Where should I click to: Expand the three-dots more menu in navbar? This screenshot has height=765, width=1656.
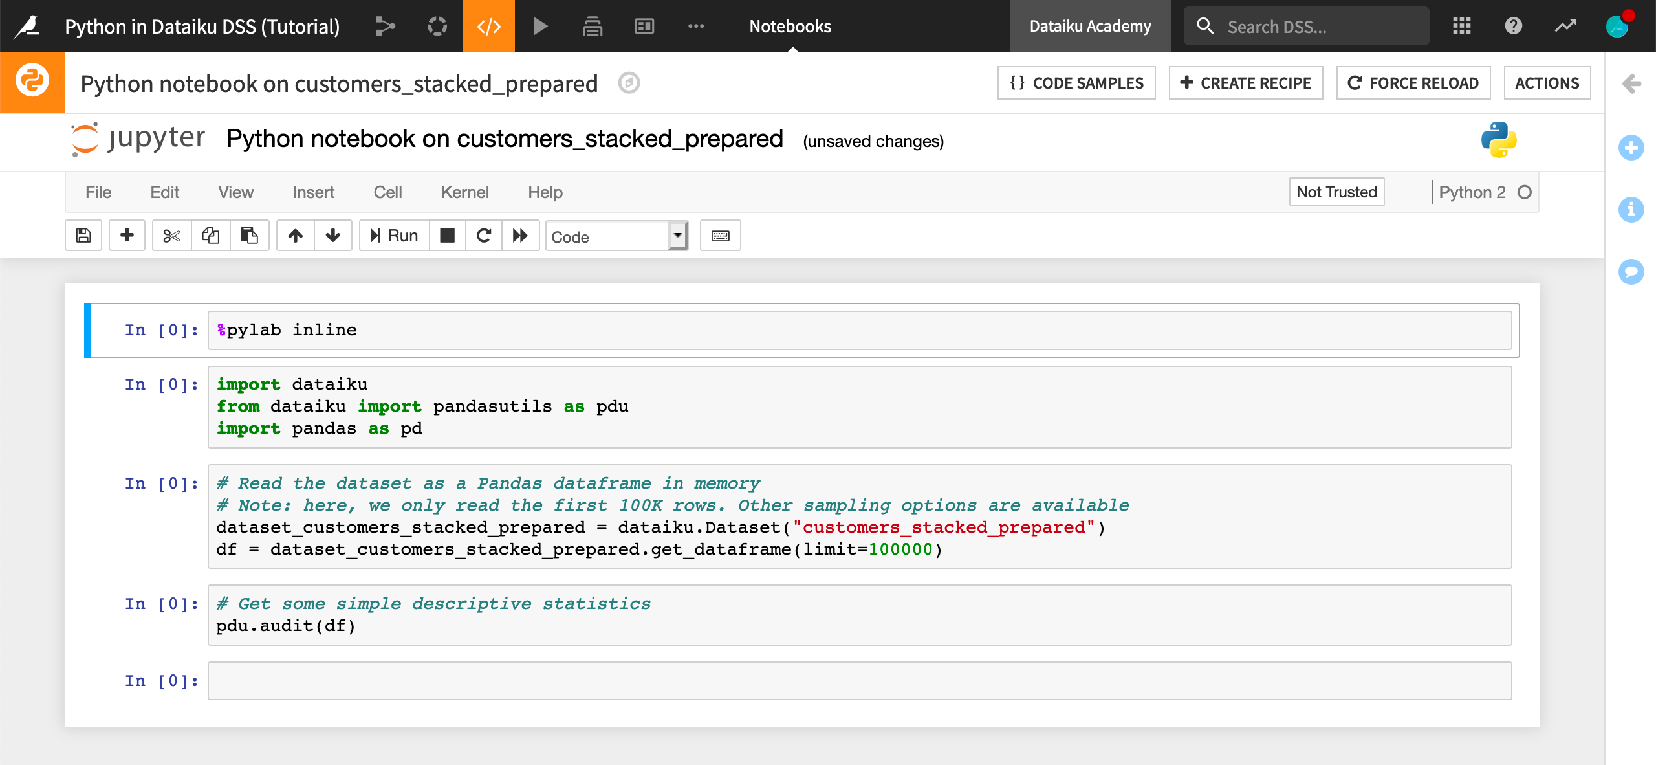click(696, 26)
